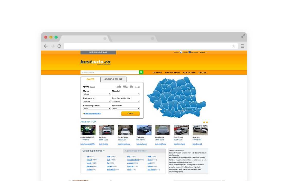Open the Data fabricatiei din dropdown

[x=126, y=101]
